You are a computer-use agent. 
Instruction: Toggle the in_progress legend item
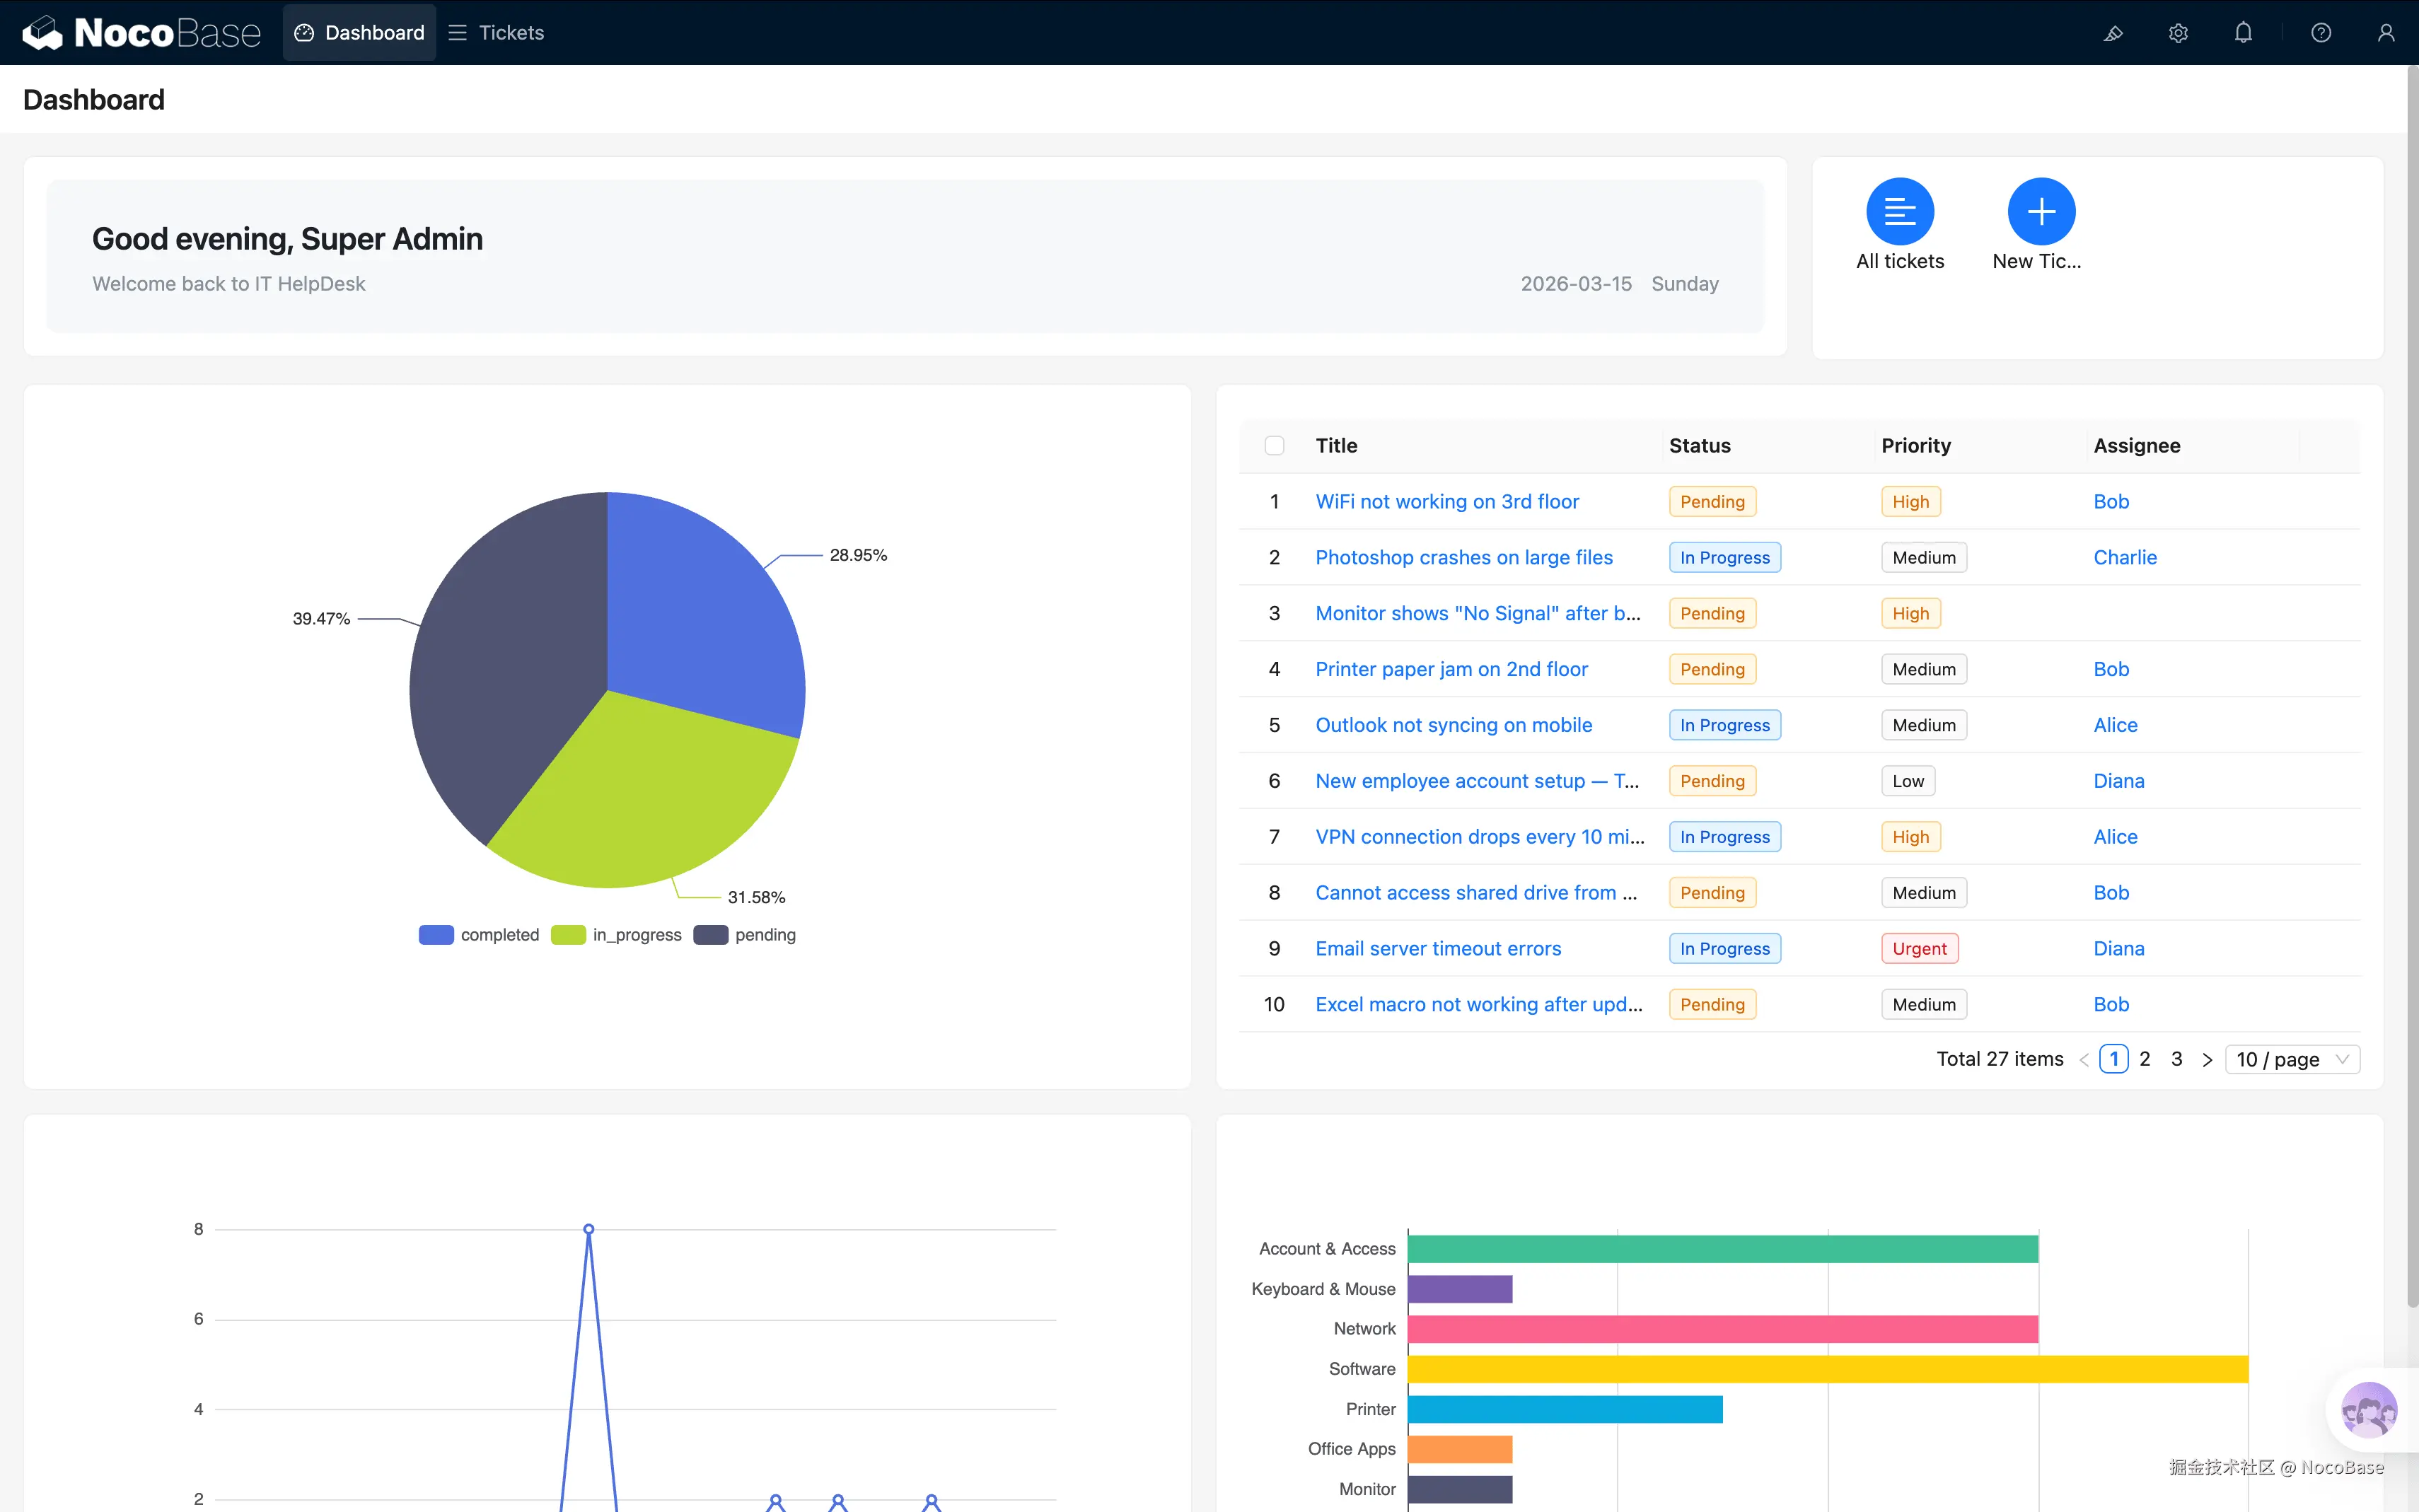(x=616, y=934)
